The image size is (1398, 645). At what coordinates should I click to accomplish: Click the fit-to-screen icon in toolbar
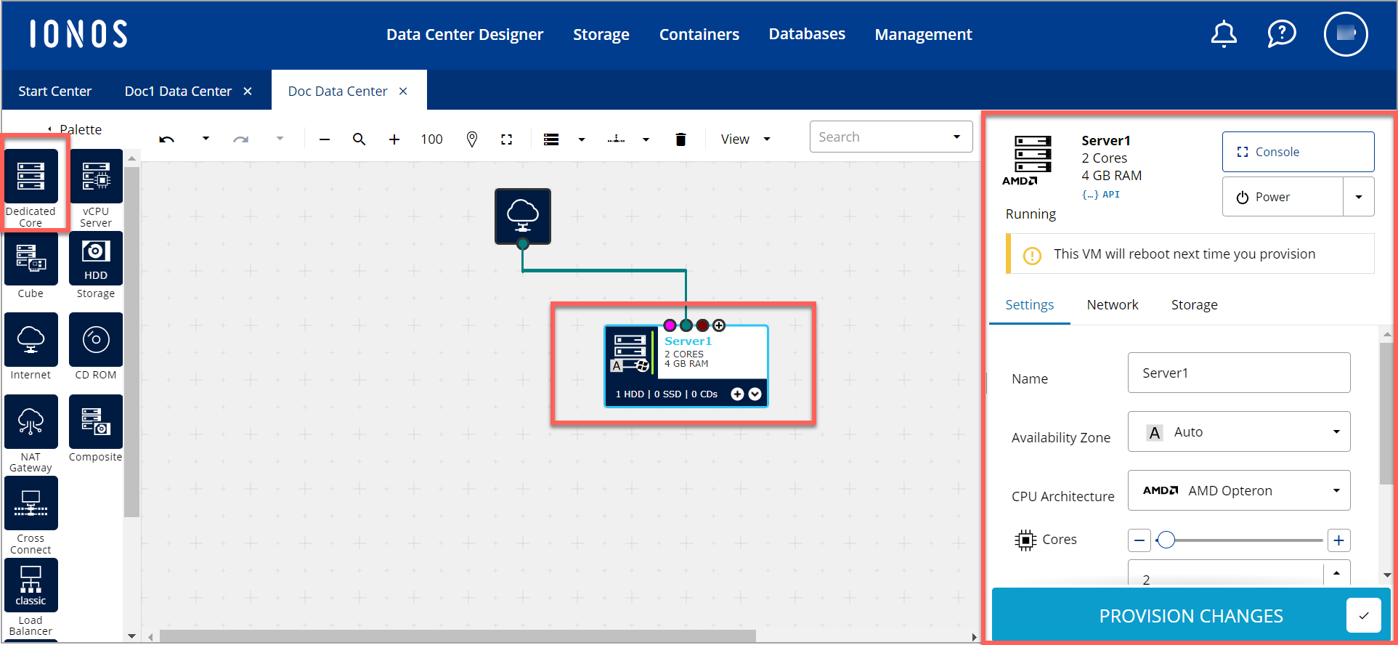(x=507, y=139)
